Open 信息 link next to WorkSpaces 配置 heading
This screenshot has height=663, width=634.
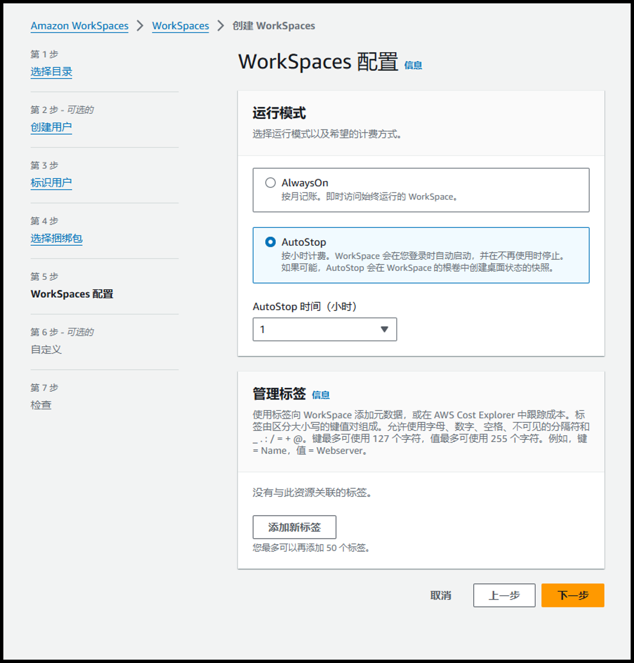point(413,65)
